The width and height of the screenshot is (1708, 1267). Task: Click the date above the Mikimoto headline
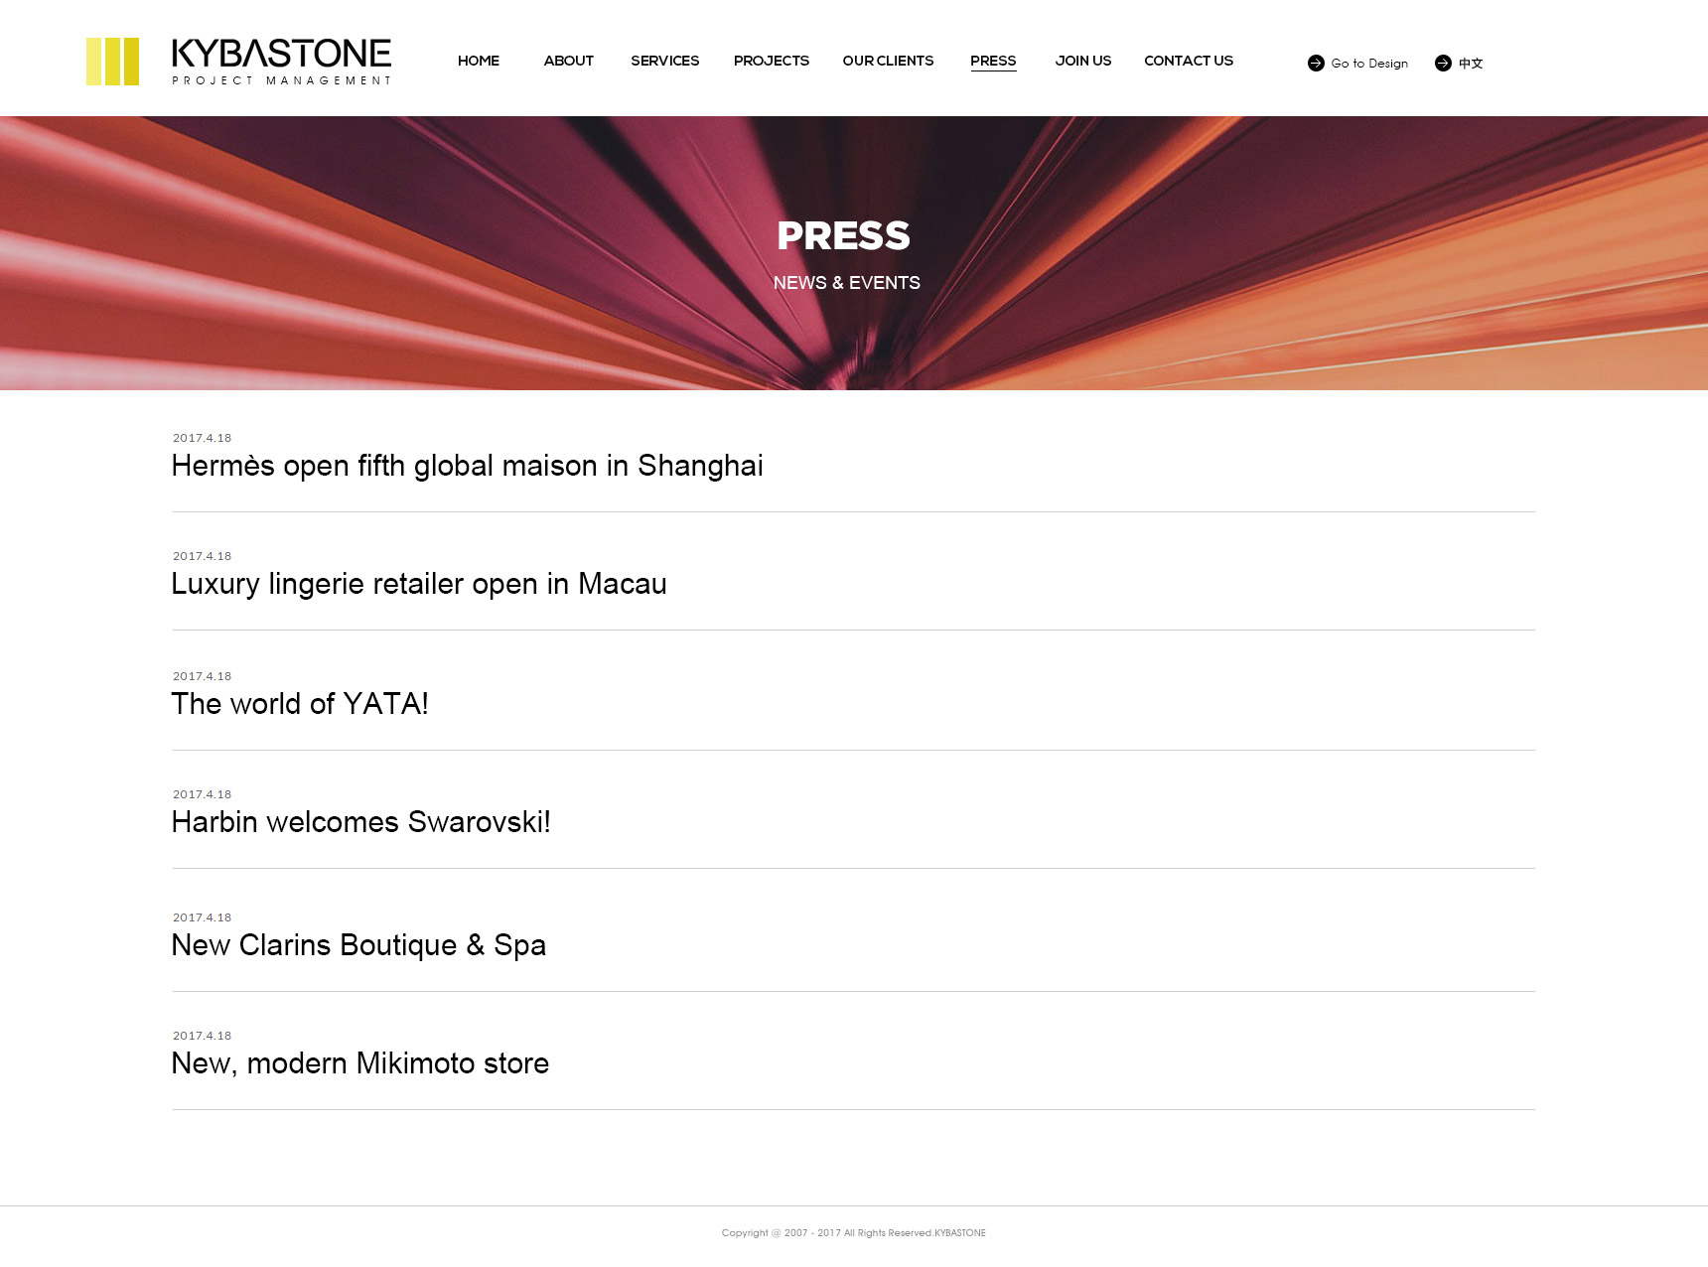[x=202, y=1036]
